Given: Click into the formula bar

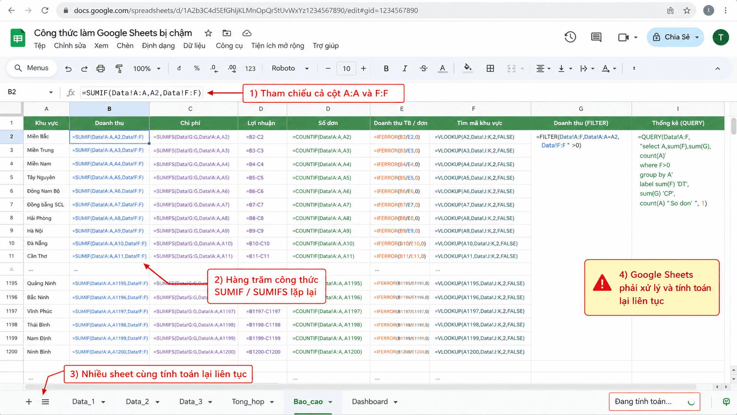Looking at the screenshot, I should (141, 93).
